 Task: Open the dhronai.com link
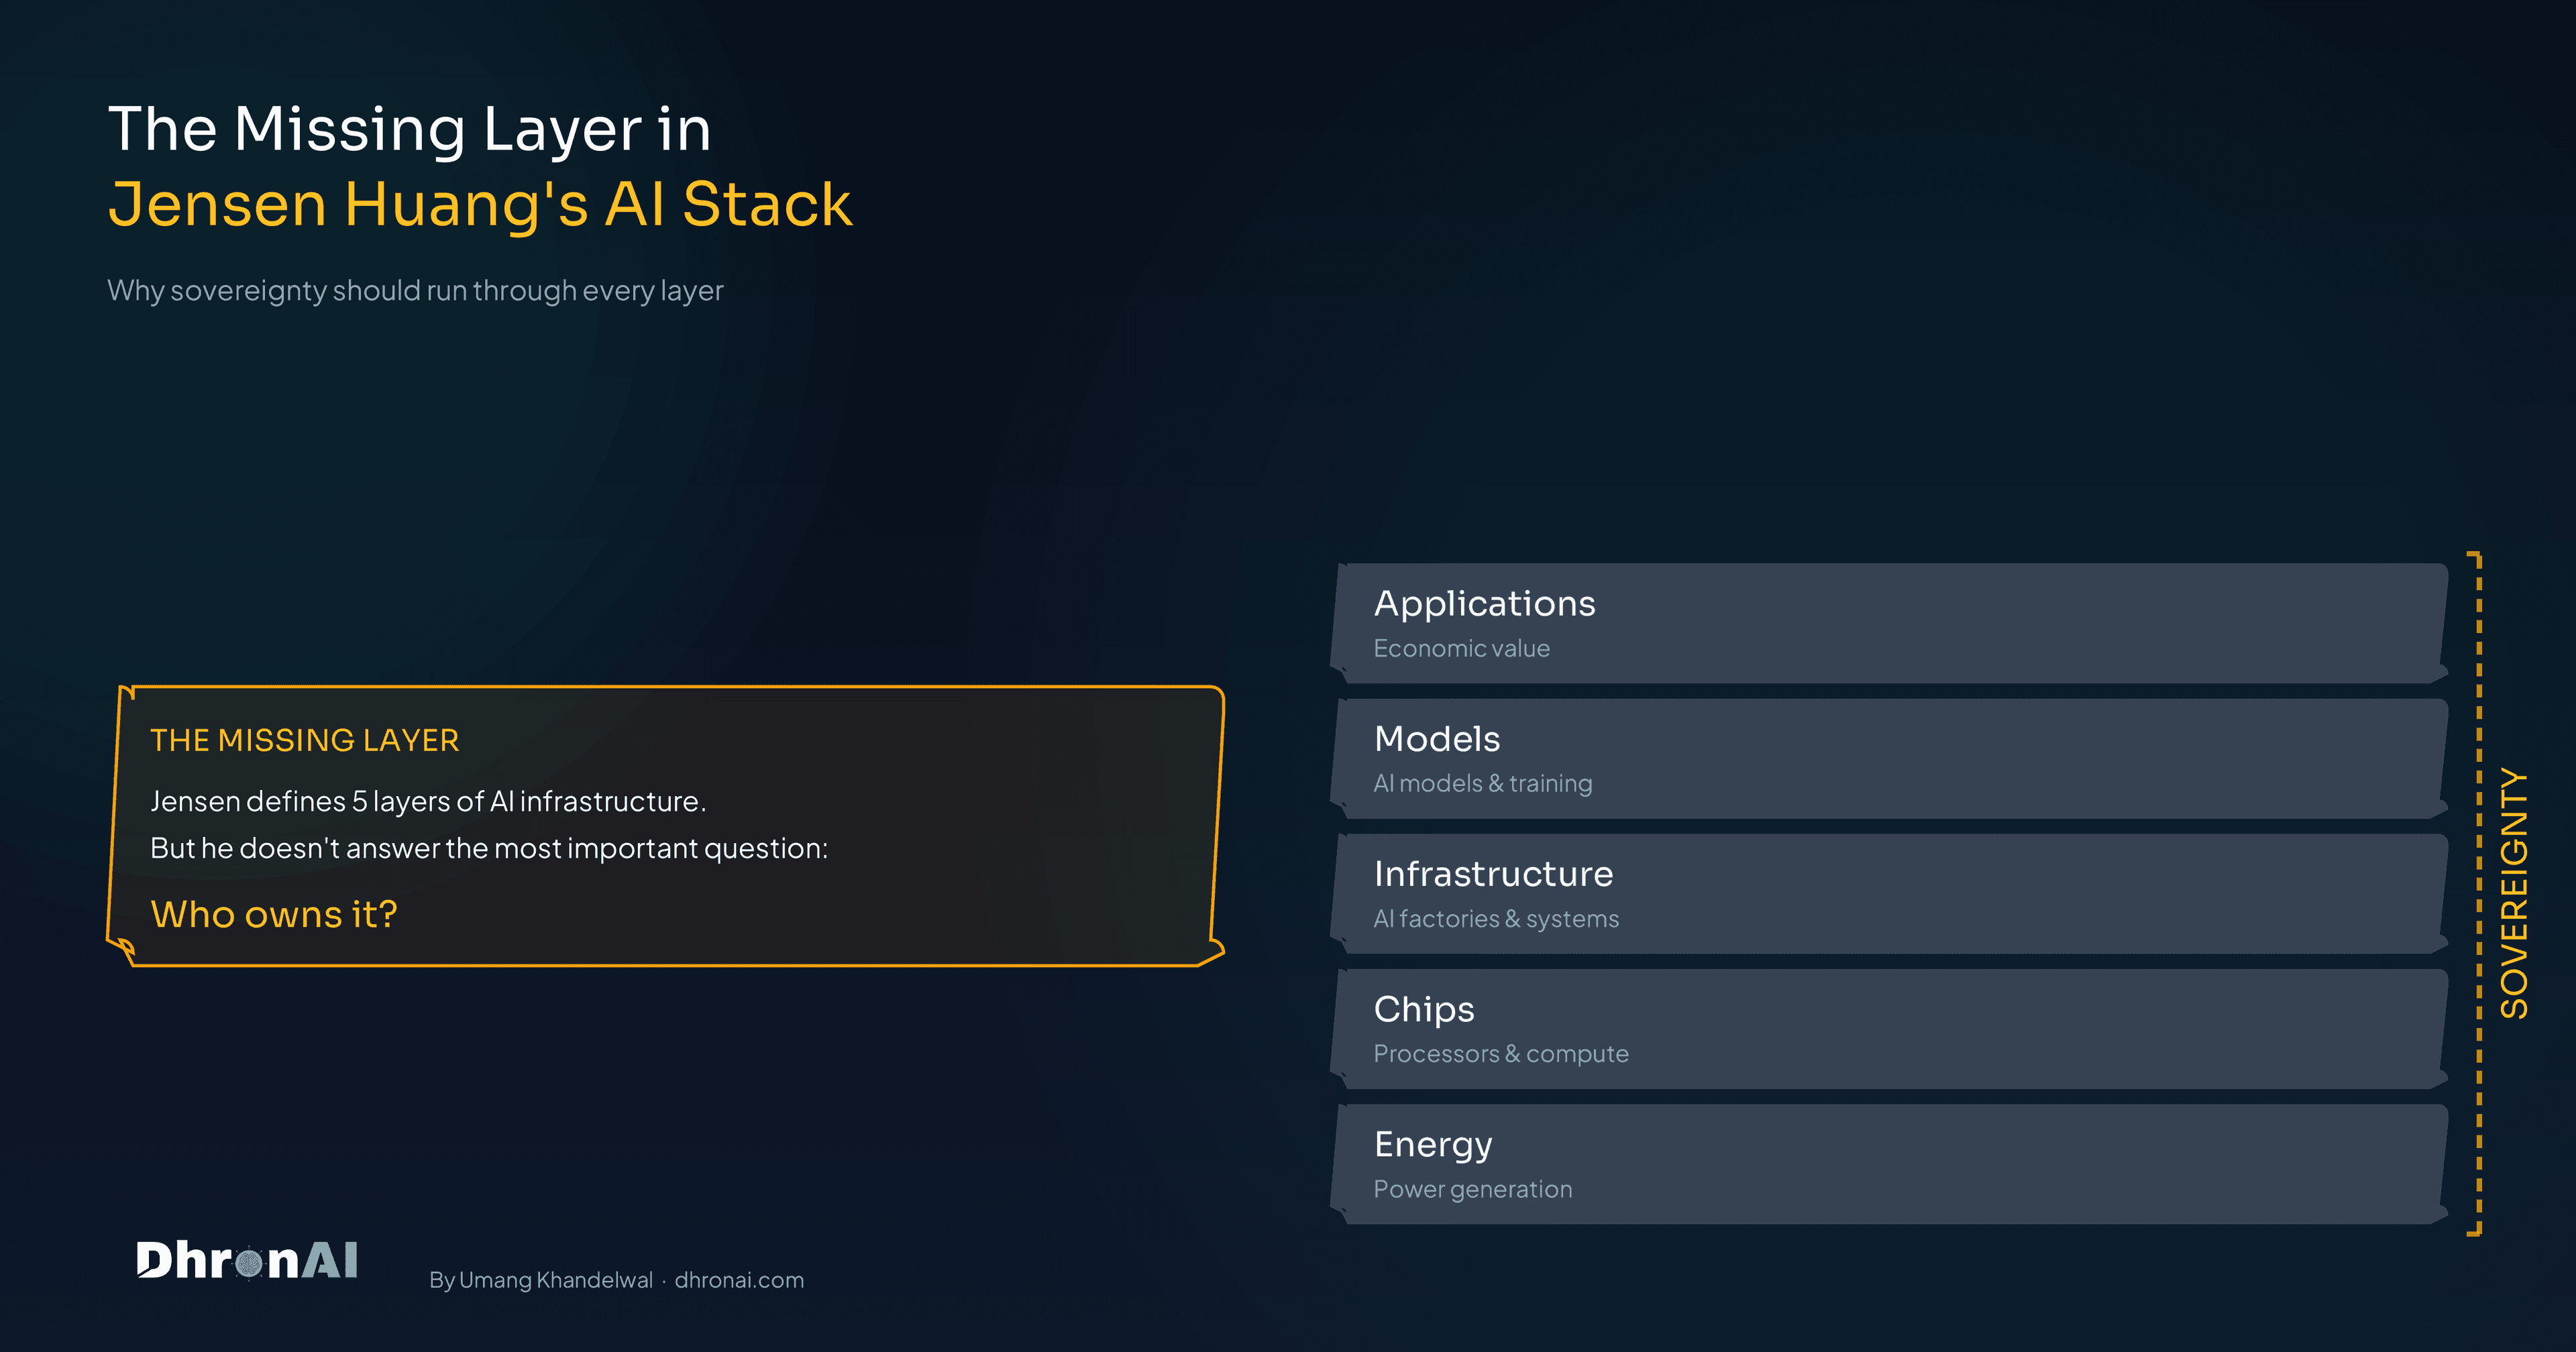click(x=739, y=1280)
